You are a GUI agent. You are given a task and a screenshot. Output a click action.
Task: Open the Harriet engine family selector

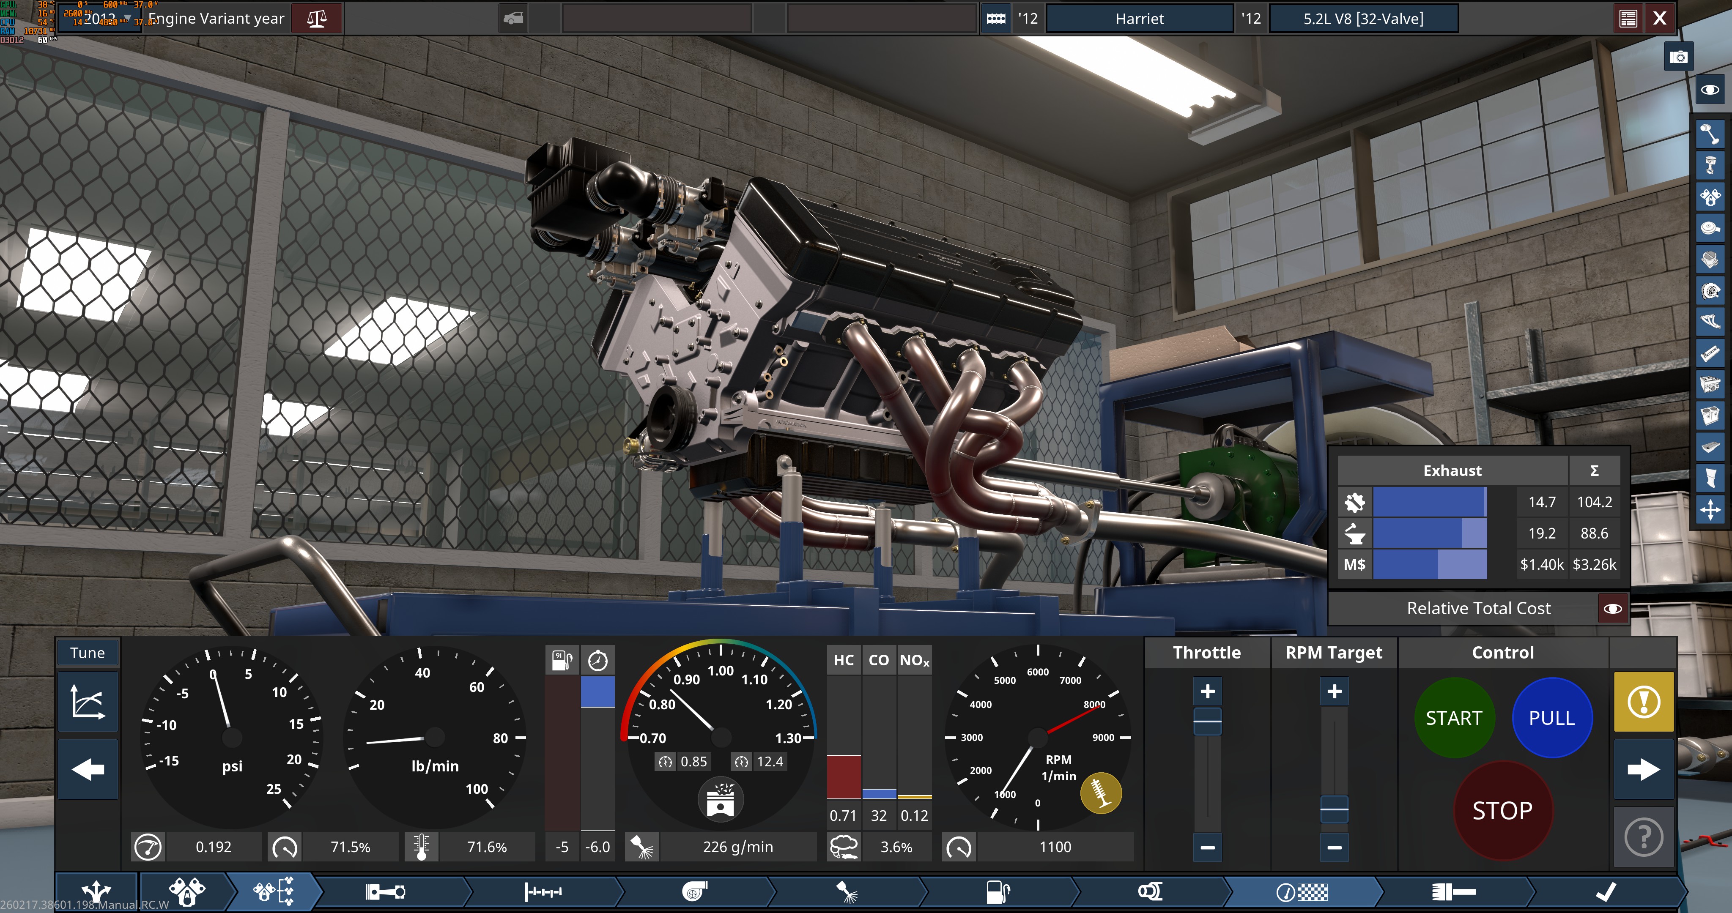(1139, 19)
